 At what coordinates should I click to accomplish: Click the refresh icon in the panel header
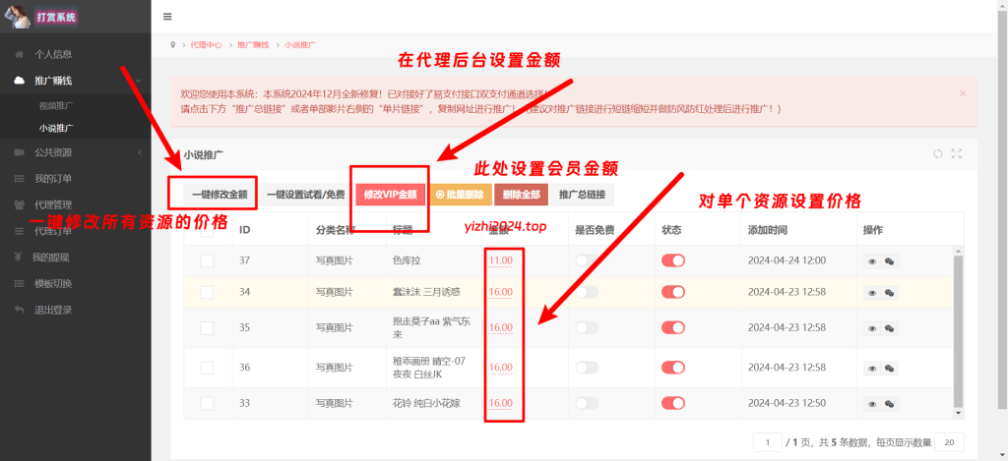(x=938, y=154)
